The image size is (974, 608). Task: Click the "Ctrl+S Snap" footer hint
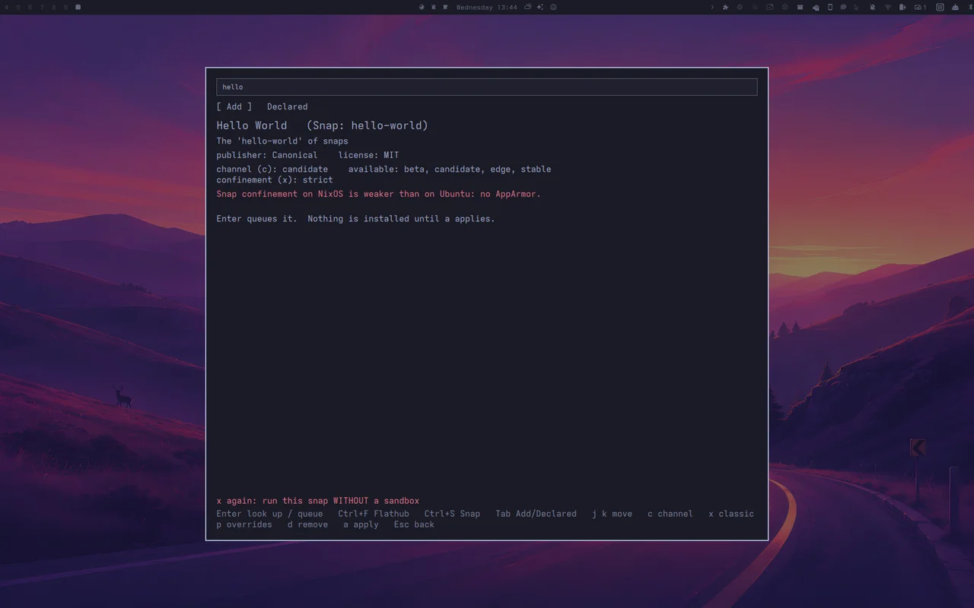(x=452, y=514)
